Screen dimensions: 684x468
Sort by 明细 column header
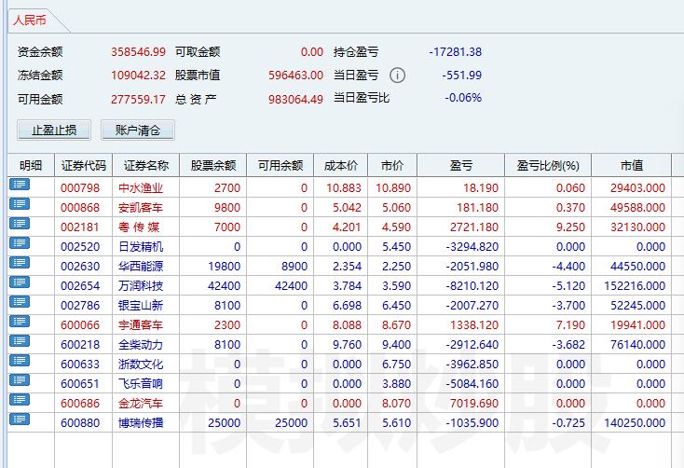point(31,165)
